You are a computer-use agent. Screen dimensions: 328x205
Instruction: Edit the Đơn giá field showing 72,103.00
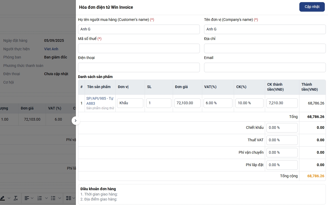pos(187,103)
